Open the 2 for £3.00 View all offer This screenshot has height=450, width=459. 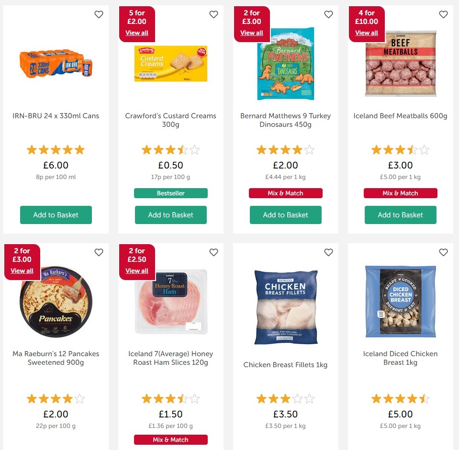[252, 33]
